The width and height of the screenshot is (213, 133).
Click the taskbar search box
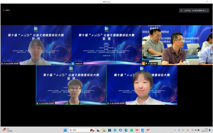[82, 130]
